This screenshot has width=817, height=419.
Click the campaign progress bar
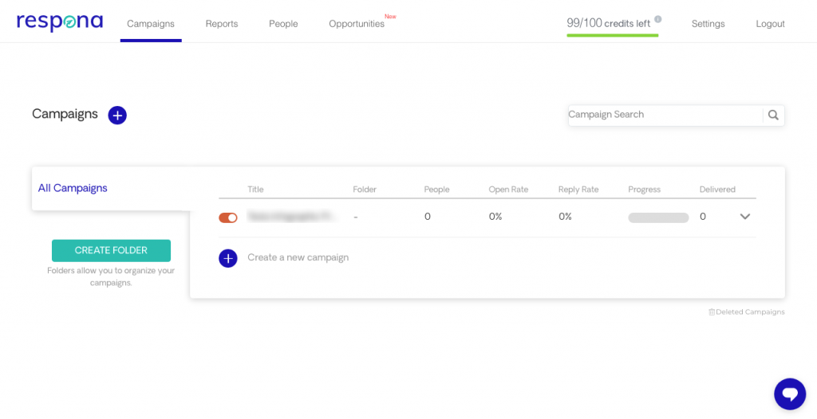[658, 217]
